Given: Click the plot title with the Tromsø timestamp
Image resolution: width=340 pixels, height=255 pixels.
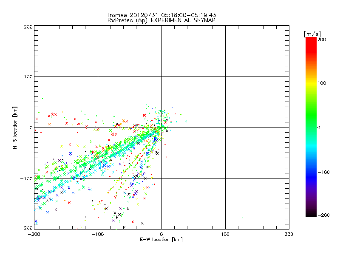Looking at the screenshot, I should tap(161, 14).
